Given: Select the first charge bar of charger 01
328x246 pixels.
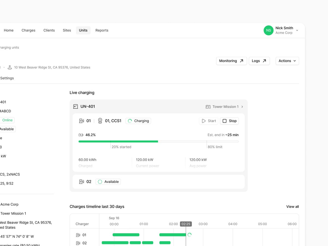Looking at the screenshot, I should pyautogui.click(x=126, y=235).
